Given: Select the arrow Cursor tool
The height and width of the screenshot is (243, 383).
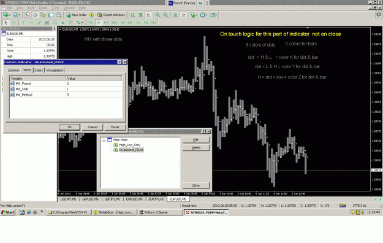Looking at the screenshot, I should [6, 23].
